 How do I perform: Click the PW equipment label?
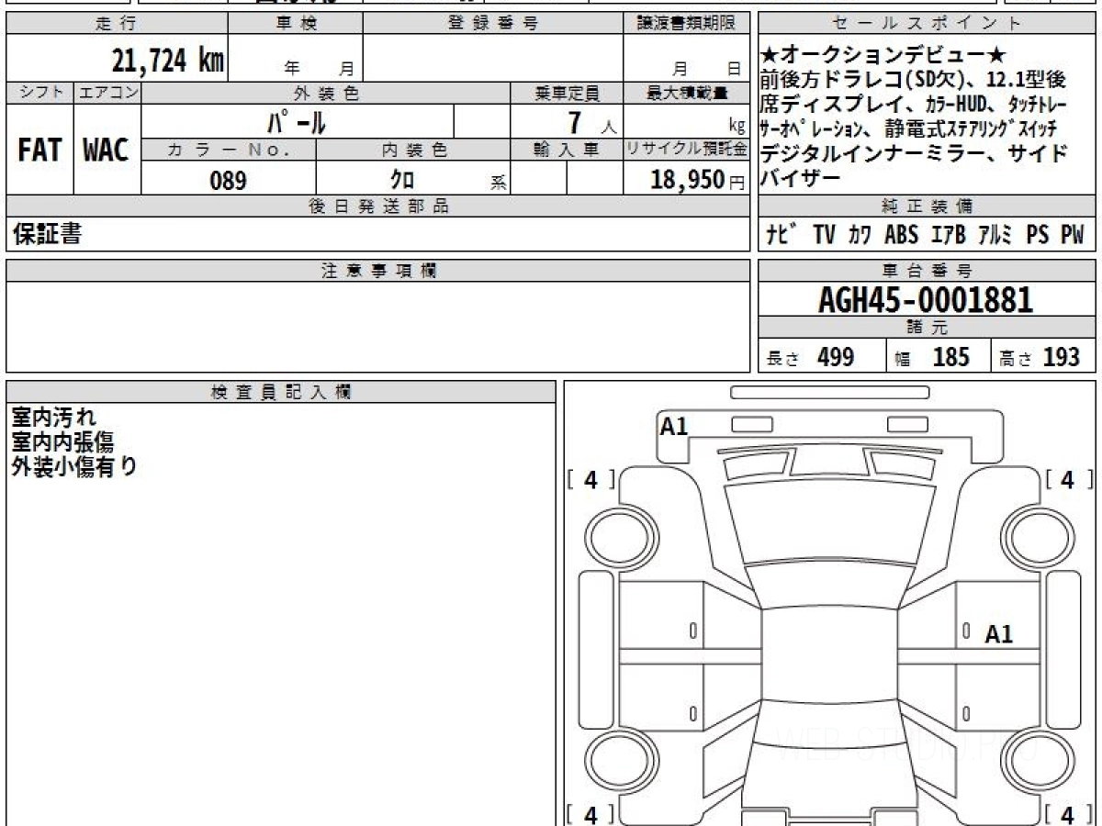[1073, 235]
